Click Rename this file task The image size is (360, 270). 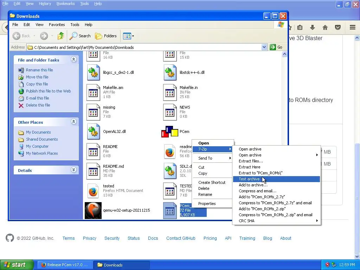[39, 70]
